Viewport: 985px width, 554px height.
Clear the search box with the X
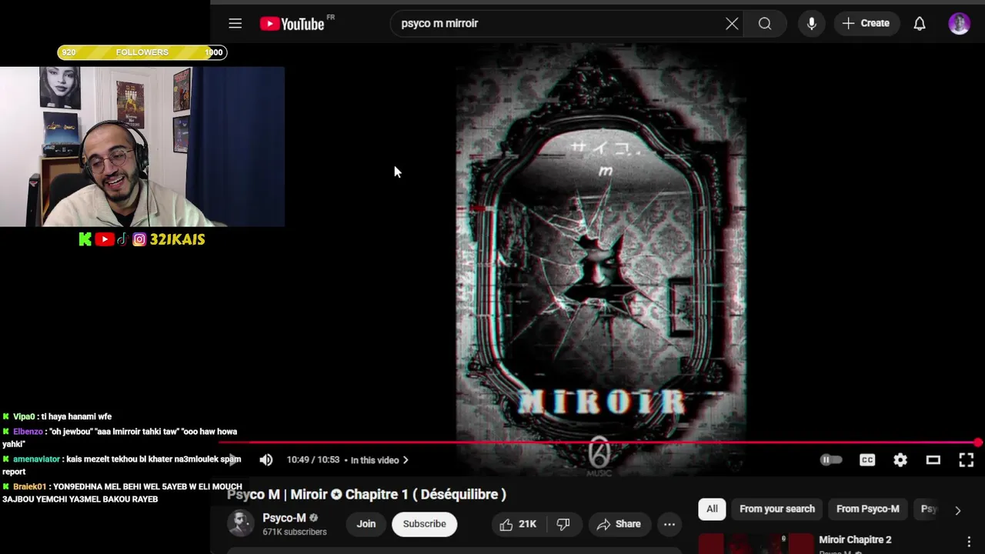(x=732, y=24)
